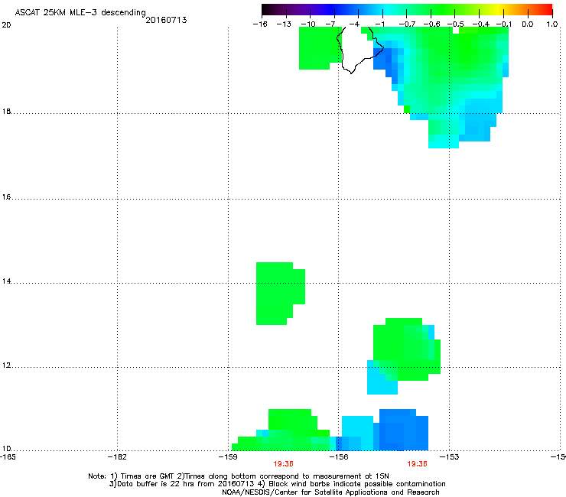This screenshot has height=497, width=566.
Task: Click the longitude -159 axis label
Action: click(228, 457)
